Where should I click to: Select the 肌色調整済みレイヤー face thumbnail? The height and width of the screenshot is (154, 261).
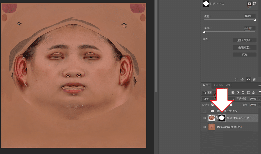pyautogui.click(x=212, y=118)
